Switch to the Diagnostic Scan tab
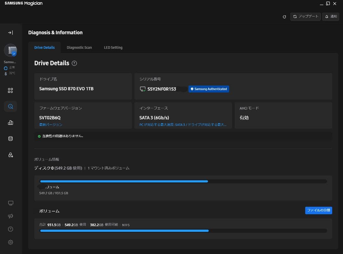 pos(79,48)
